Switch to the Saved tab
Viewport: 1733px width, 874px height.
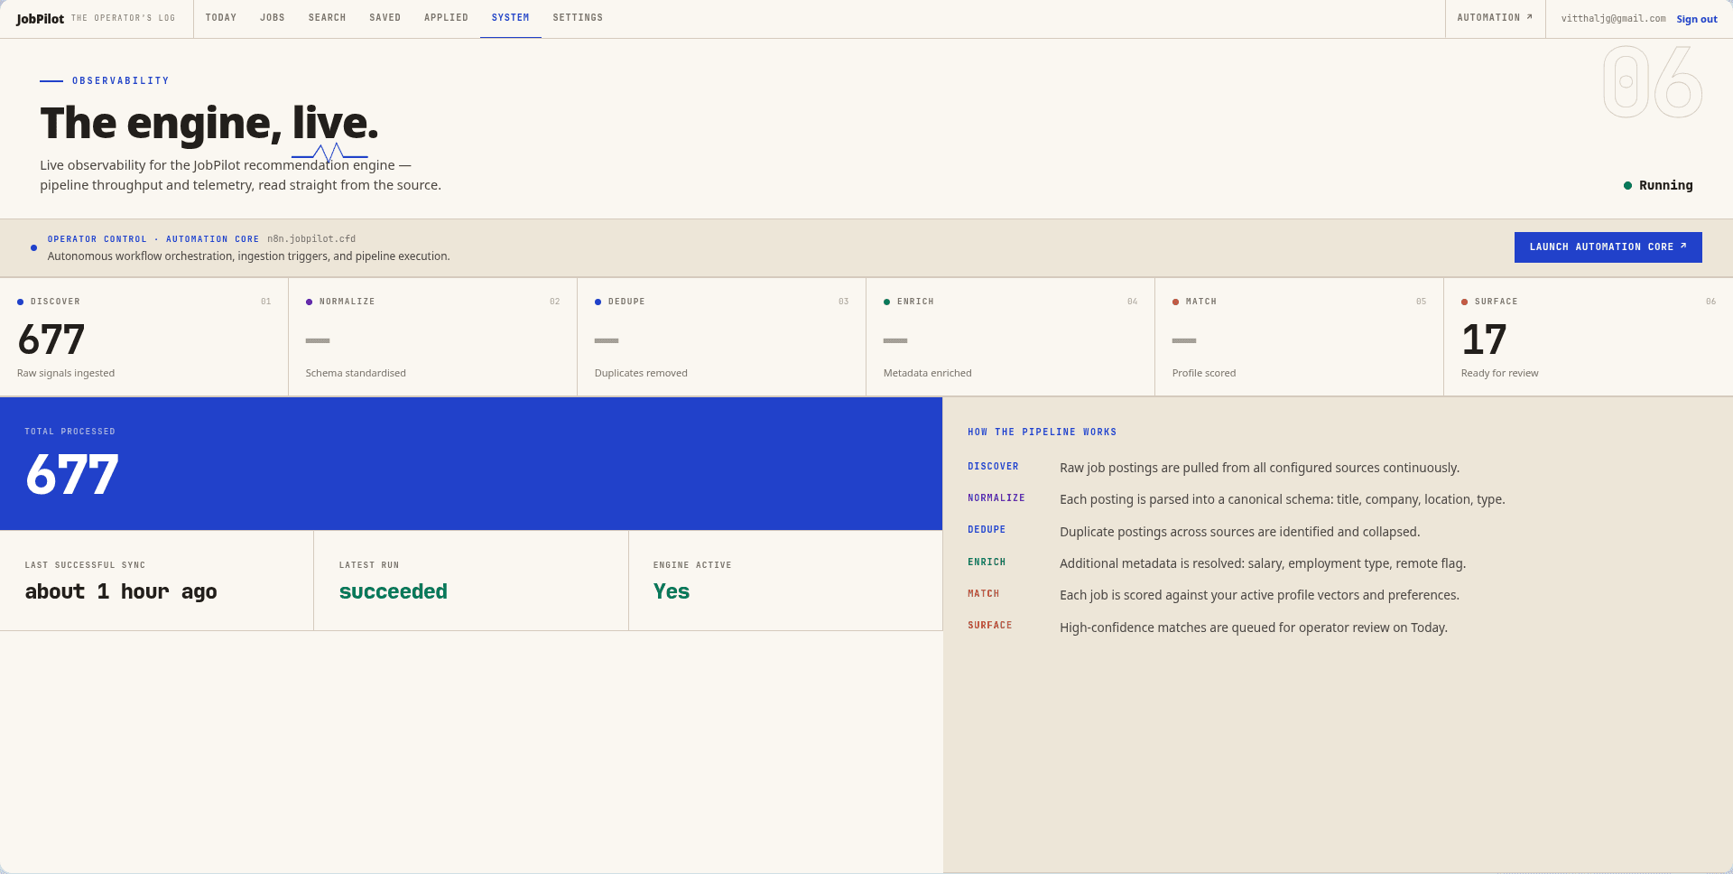click(x=385, y=18)
